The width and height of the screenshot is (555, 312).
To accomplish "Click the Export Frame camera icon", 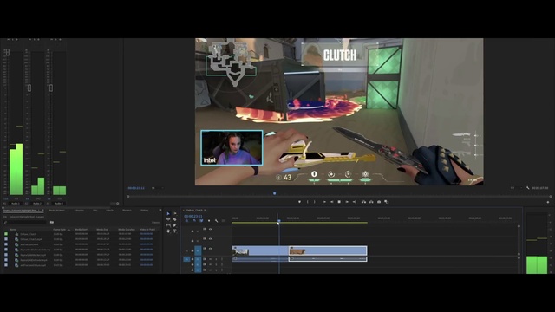I will [x=379, y=202].
